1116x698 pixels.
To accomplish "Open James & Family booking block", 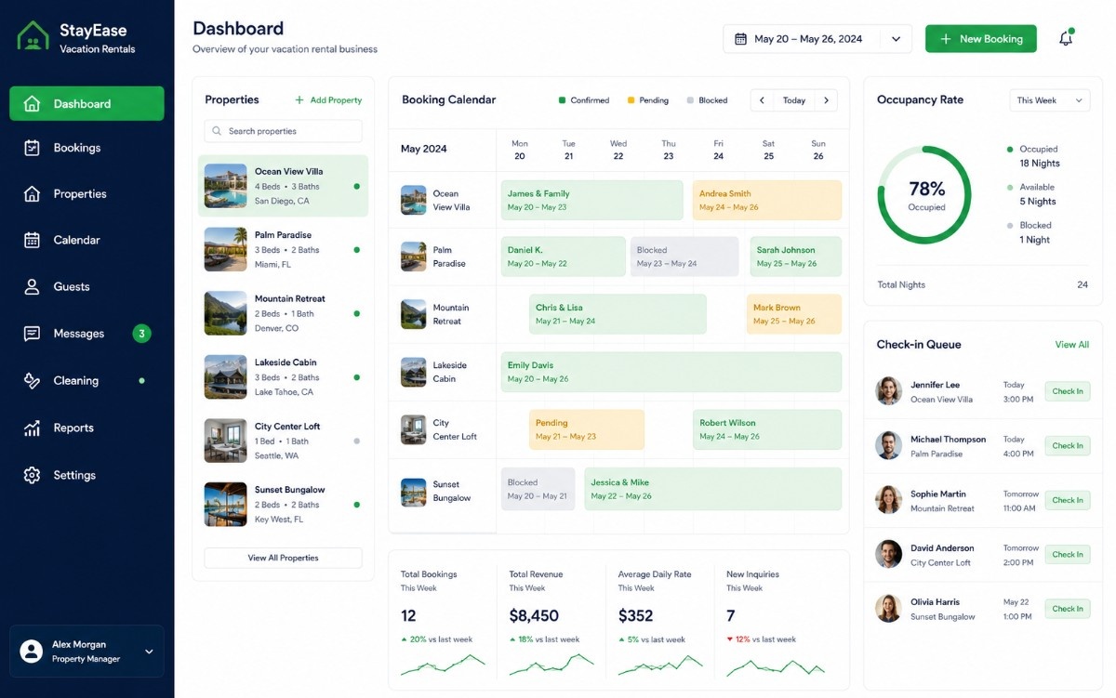I will coord(591,200).
